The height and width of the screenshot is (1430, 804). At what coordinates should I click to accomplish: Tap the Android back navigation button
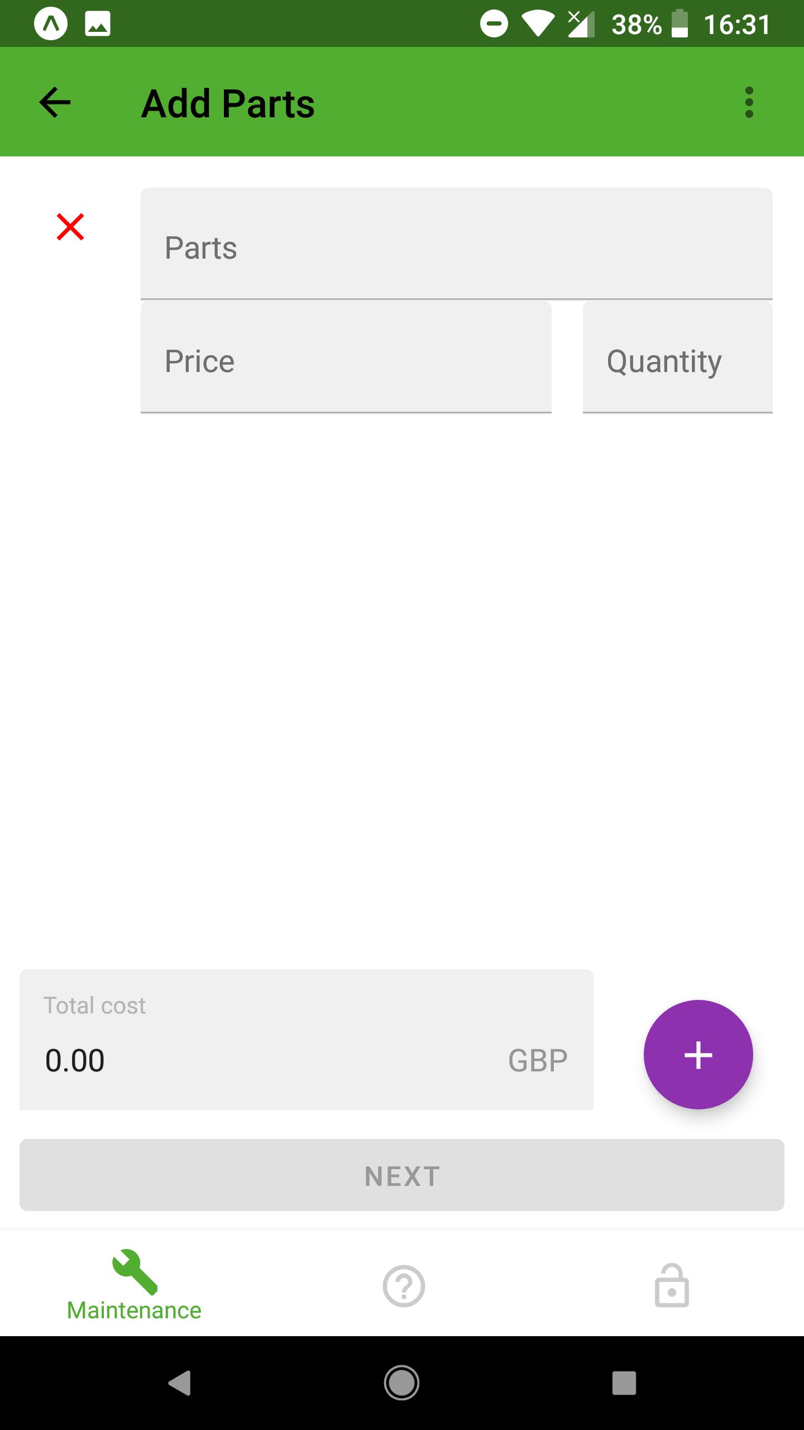(x=180, y=1383)
